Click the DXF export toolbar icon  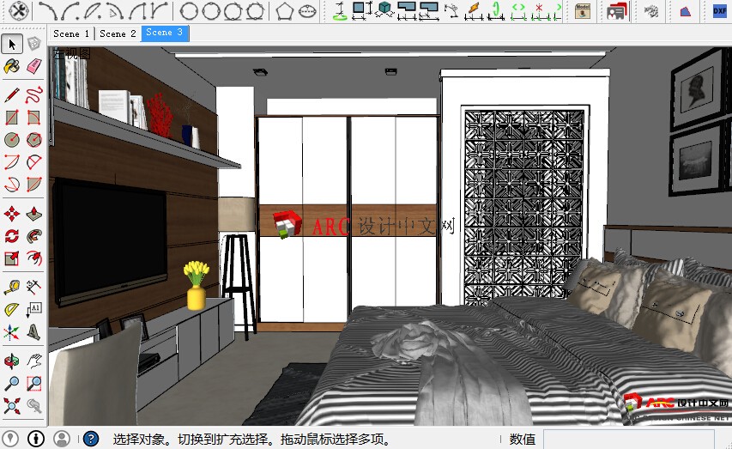pyautogui.click(x=721, y=10)
